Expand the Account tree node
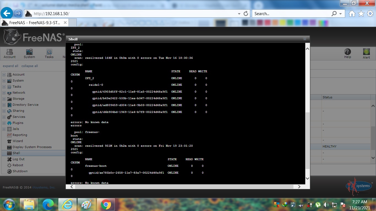This screenshot has height=211, width=376. 4,74
